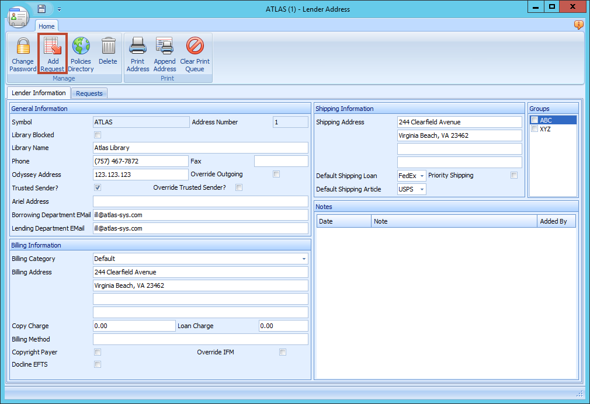Image resolution: width=590 pixels, height=404 pixels.
Task: Click into the Library Name field
Action: point(200,148)
